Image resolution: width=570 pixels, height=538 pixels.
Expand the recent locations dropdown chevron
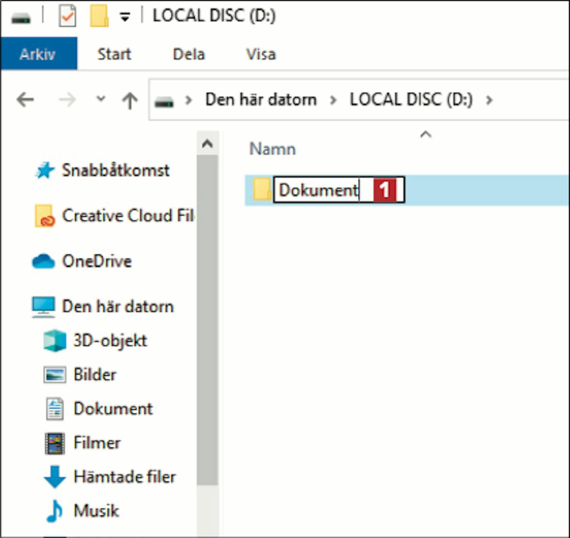tap(101, 99)
